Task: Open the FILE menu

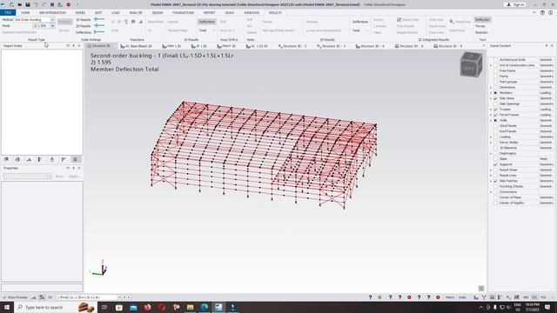Action: coord(8,12)
